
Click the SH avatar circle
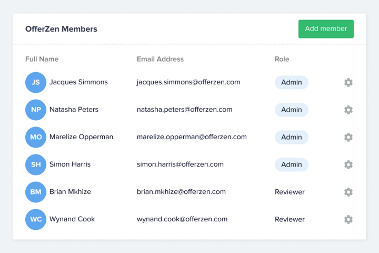point(36,164)
